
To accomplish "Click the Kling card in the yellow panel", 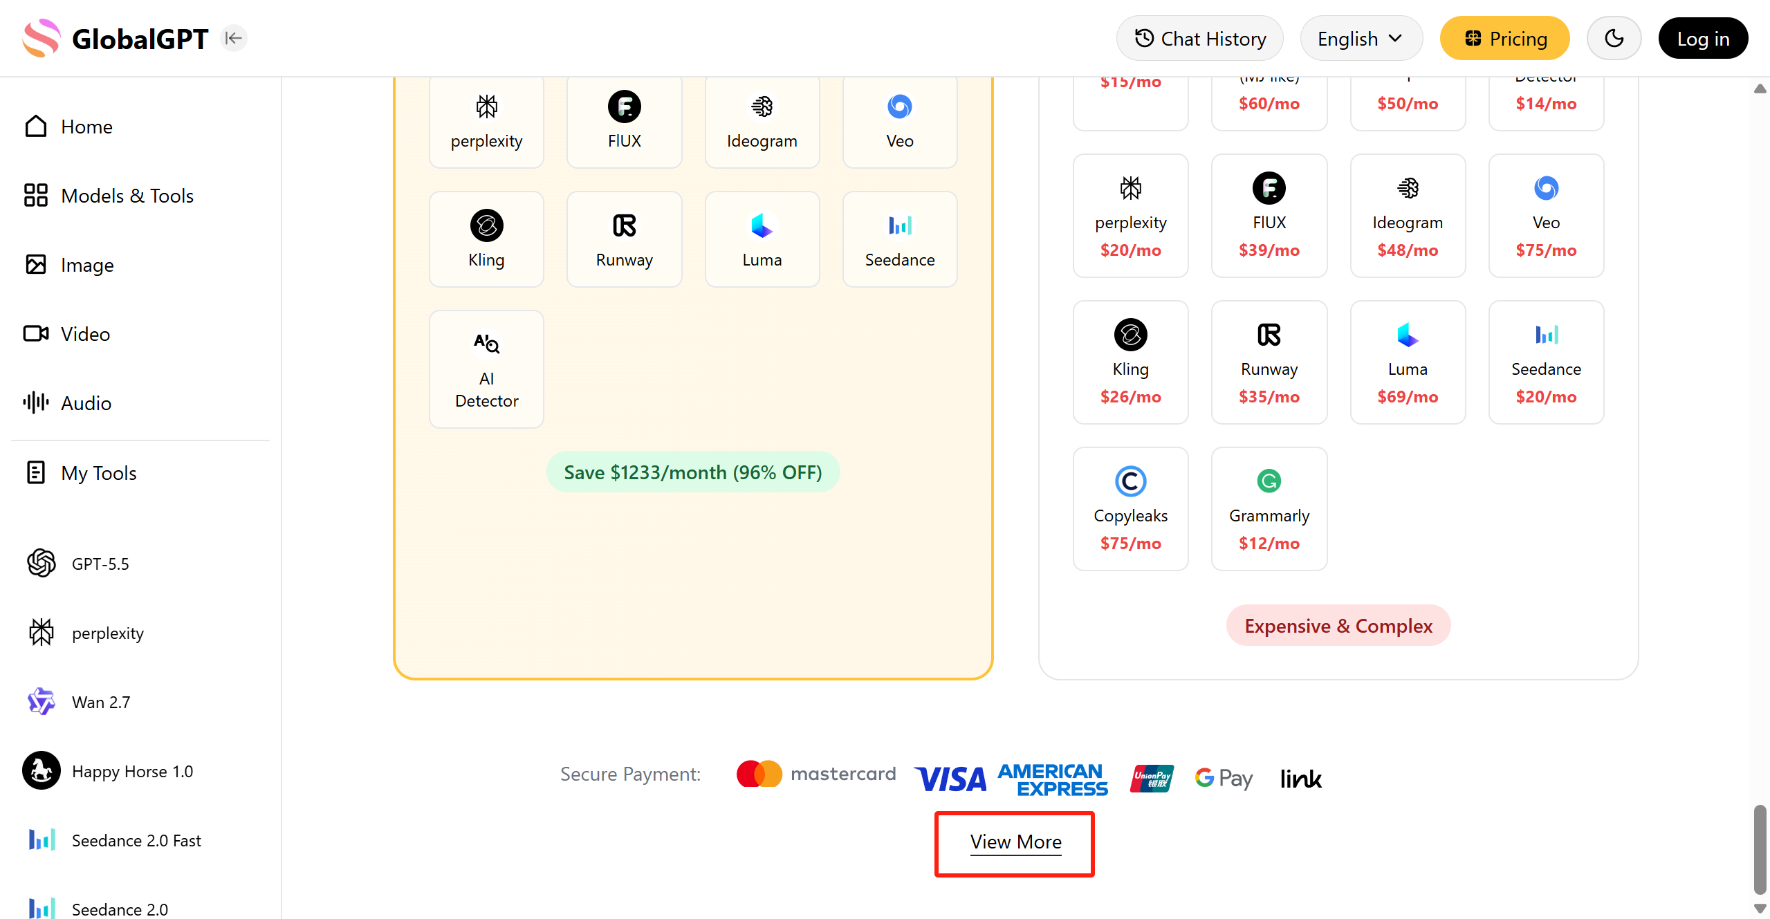I will point(486,239).
